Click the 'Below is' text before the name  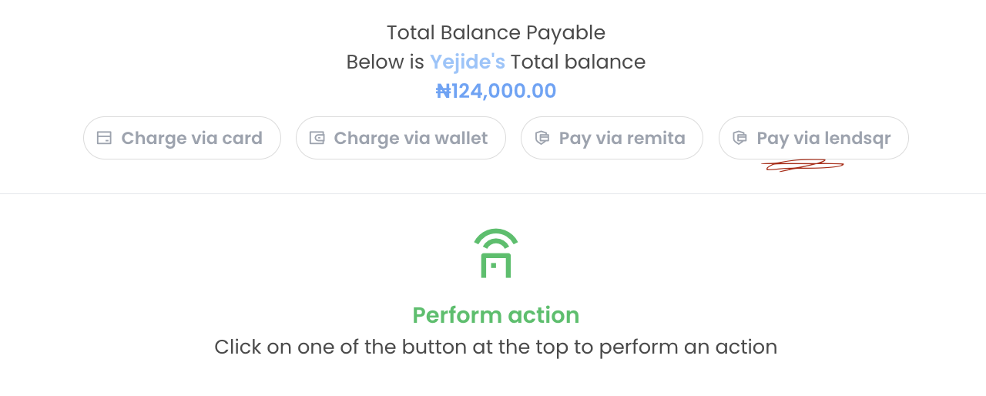click(385, 62)
